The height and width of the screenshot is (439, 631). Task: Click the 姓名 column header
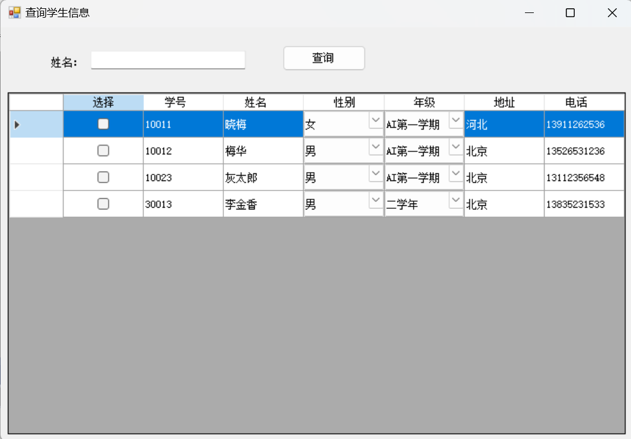(x=263, y=102)
